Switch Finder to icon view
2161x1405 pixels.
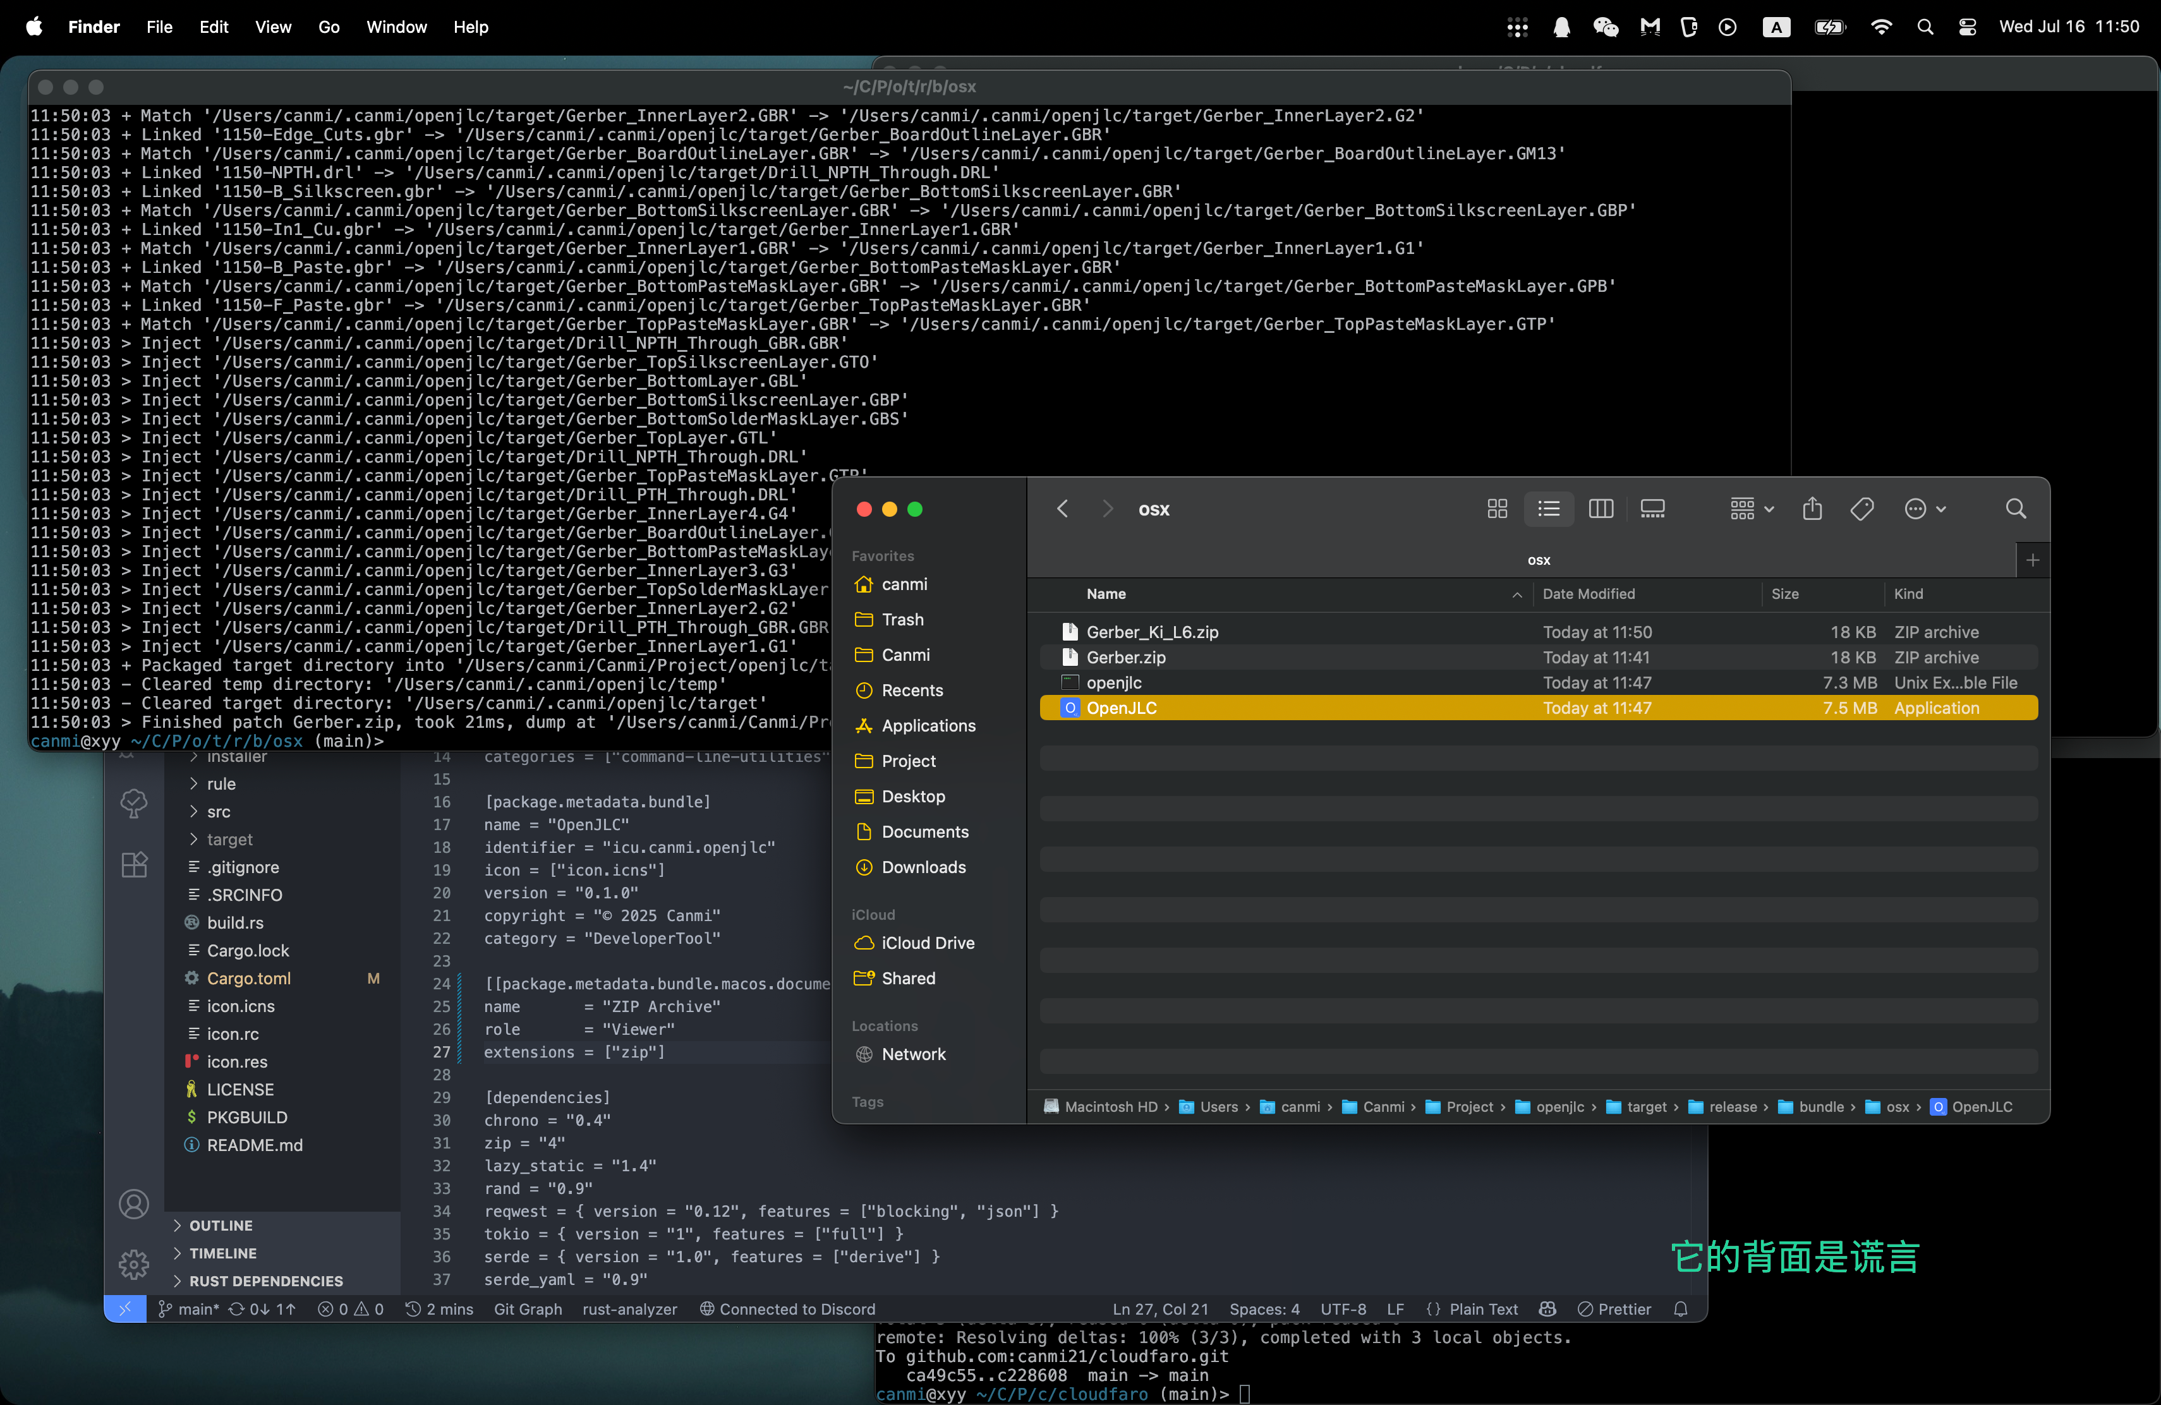tap(1498, 509)
